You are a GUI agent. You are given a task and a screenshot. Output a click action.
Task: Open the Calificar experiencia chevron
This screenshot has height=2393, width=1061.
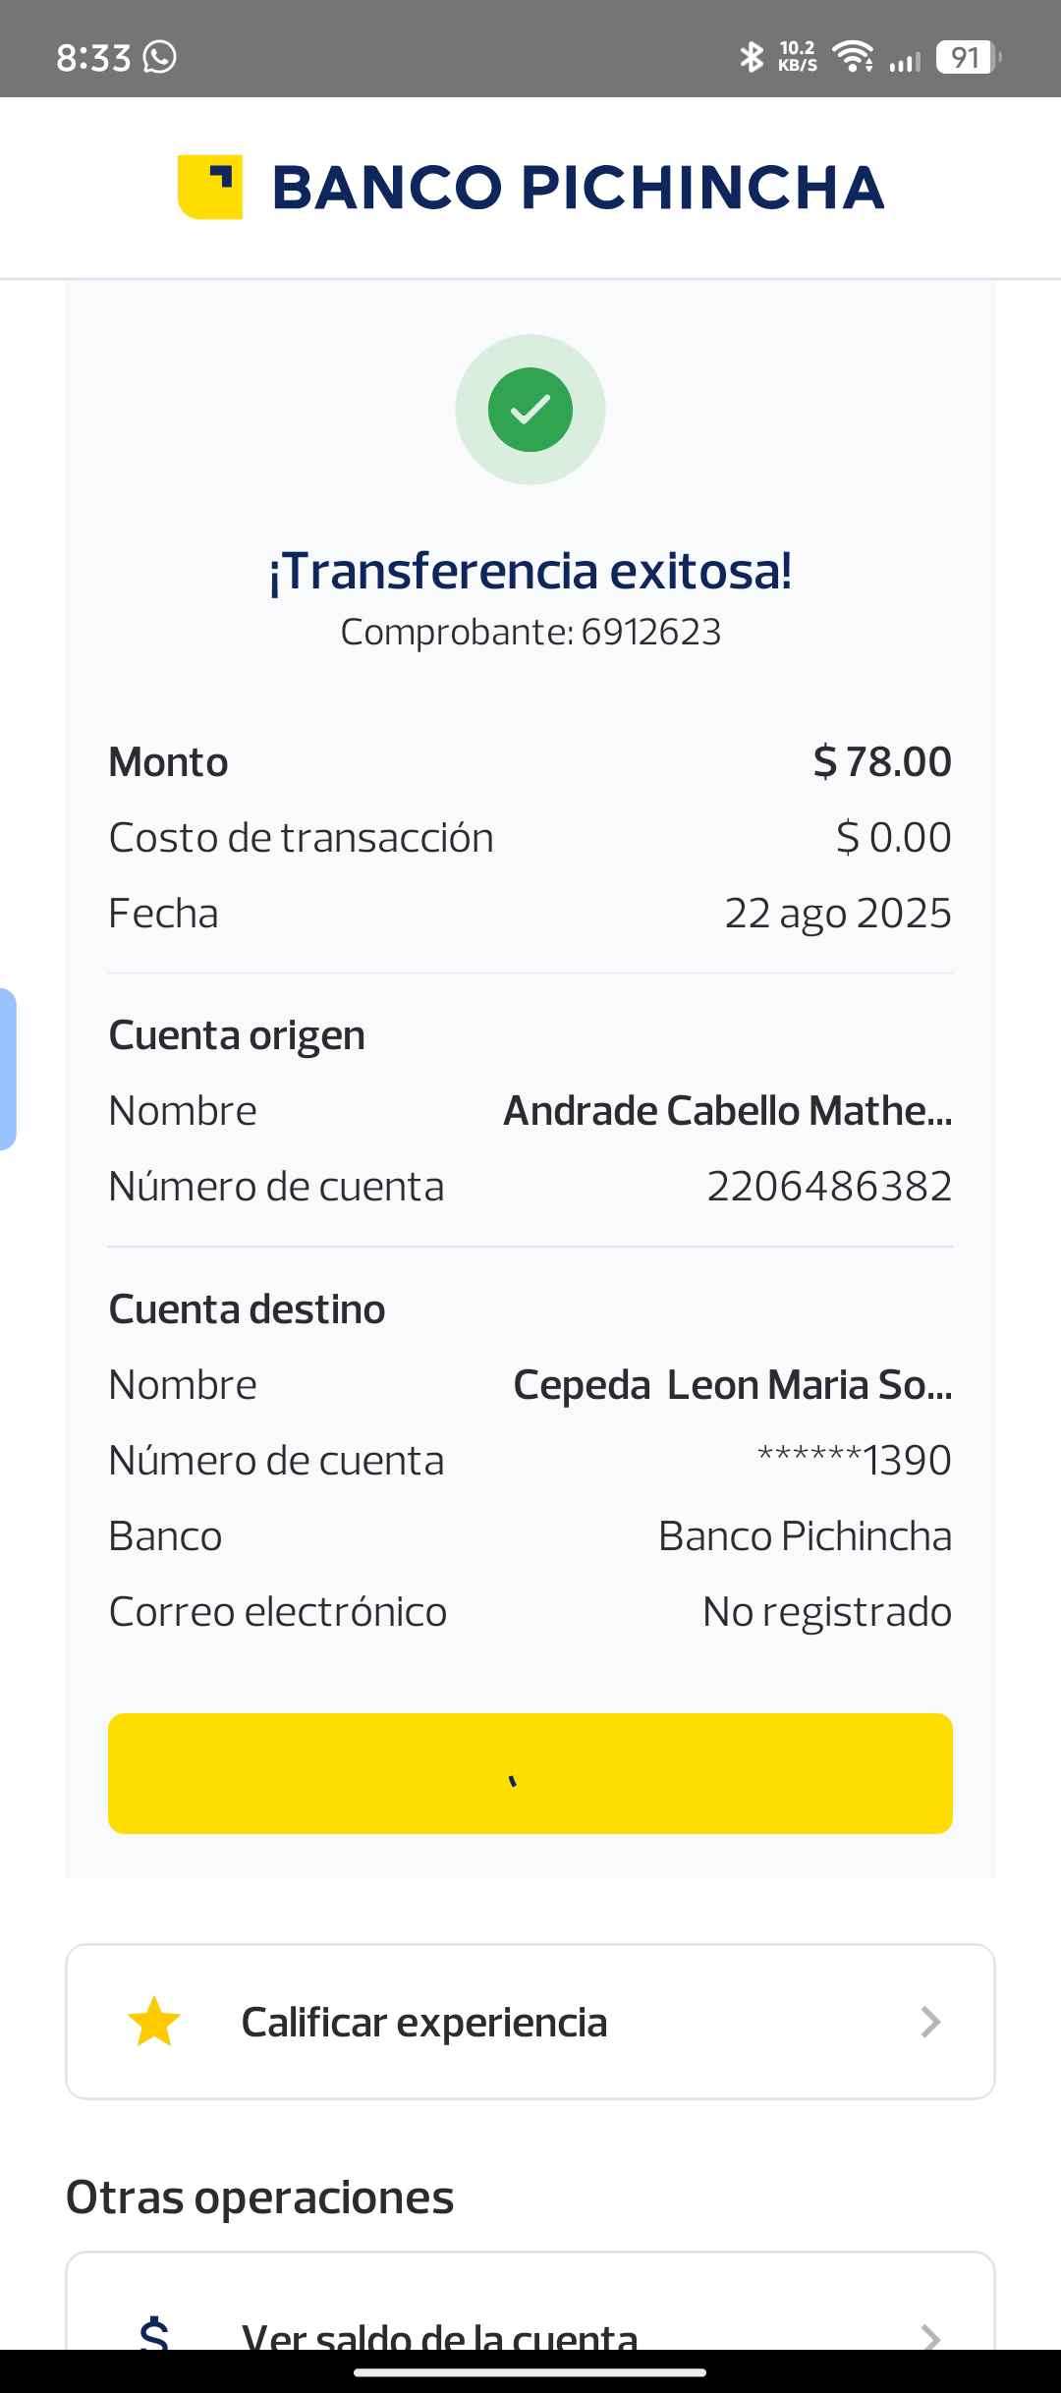click(x=929, y=2022)
